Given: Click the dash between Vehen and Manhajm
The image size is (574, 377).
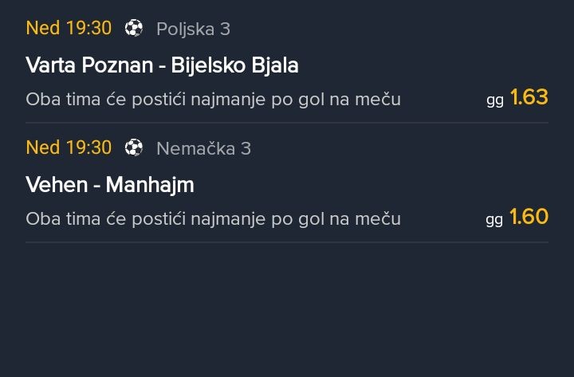Looking at the screenshot, I should pyautogui.click(x=96, y=186).
